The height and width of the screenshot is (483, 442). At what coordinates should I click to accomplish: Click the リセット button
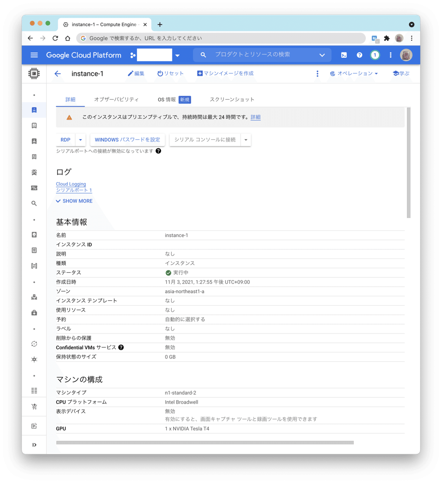(170, 73)
